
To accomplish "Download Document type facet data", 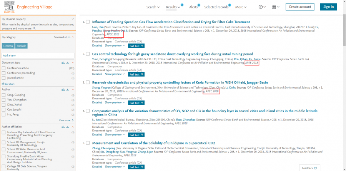I will pyautogui.click(x=68, y=63).
